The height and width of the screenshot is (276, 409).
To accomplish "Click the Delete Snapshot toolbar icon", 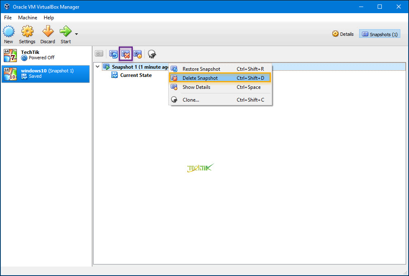I will [x=126, y=53].
